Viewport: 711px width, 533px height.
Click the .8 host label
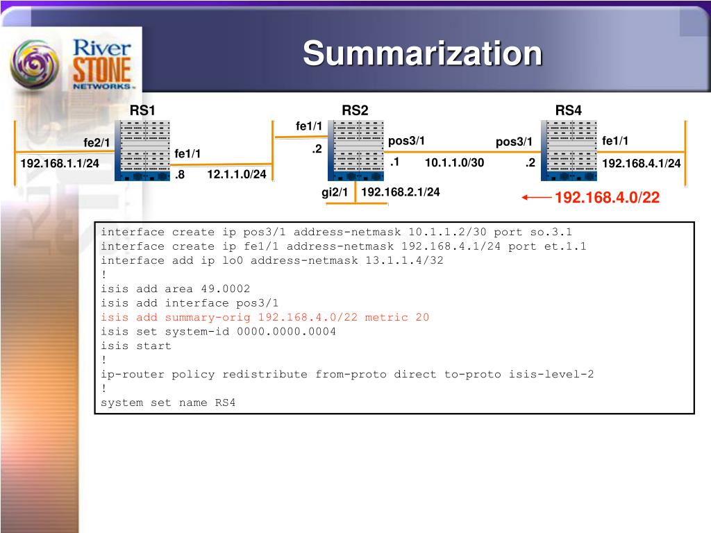[x=180, y=174]
